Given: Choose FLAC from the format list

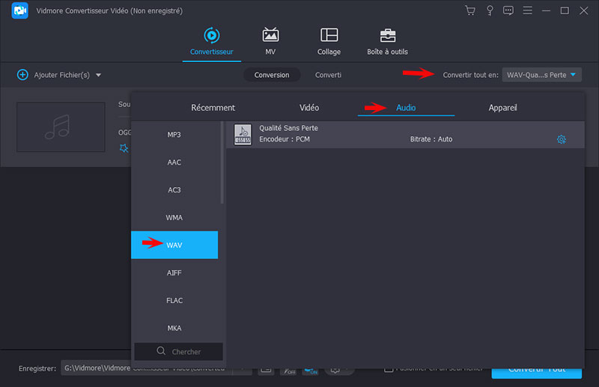Looking at the screenshot, I should (174, 300).
